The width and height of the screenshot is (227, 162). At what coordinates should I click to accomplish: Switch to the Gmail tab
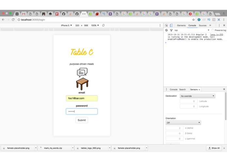pos(24,14)
